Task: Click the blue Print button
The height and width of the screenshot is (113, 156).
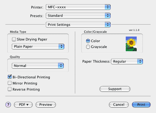Action: (141, 105)
